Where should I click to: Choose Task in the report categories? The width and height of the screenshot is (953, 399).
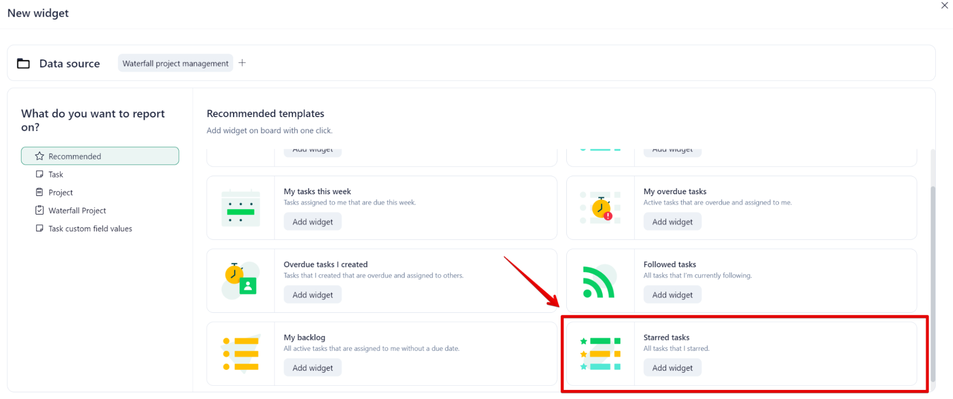[55, 174]
